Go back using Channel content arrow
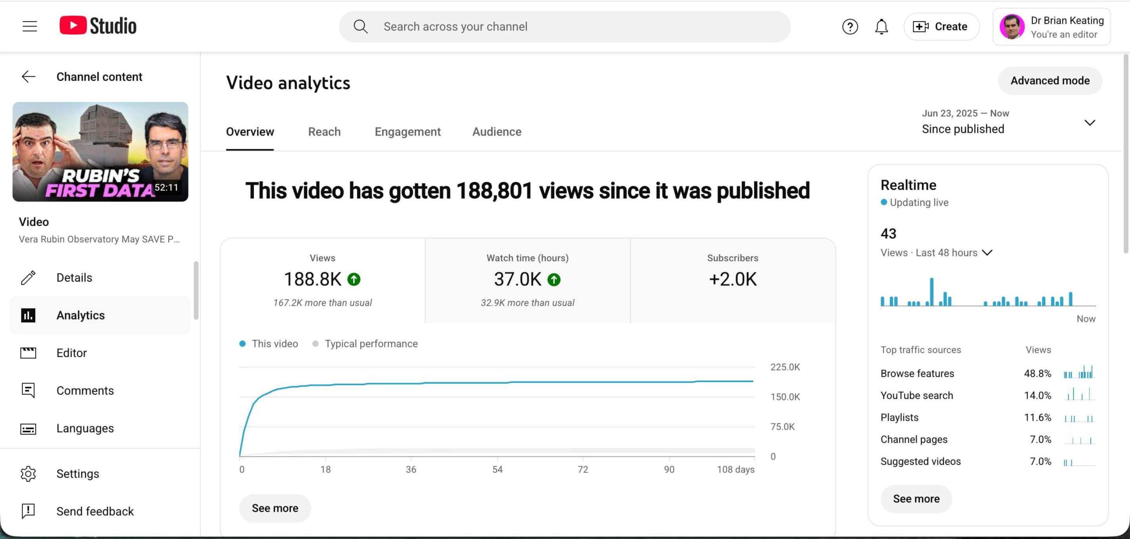The width and height of the screenshot is (1130, 539). [x=29, y=77]
